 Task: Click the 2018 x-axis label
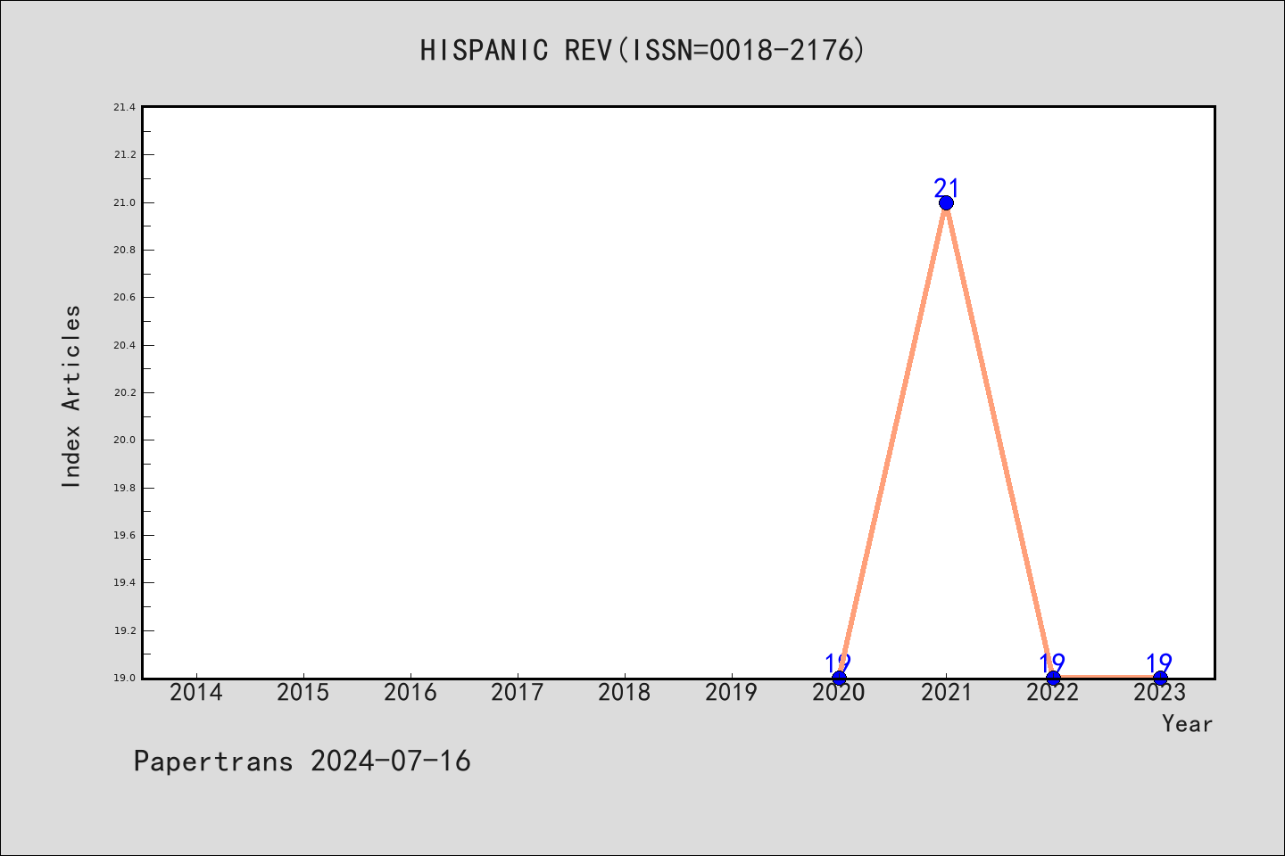pyautogui.click(x=625, y=692)
